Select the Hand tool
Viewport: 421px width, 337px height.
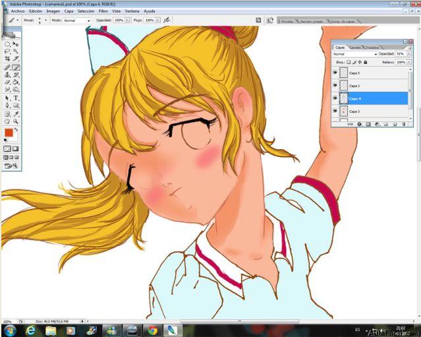pyautogui.click(x=7, y=121)
